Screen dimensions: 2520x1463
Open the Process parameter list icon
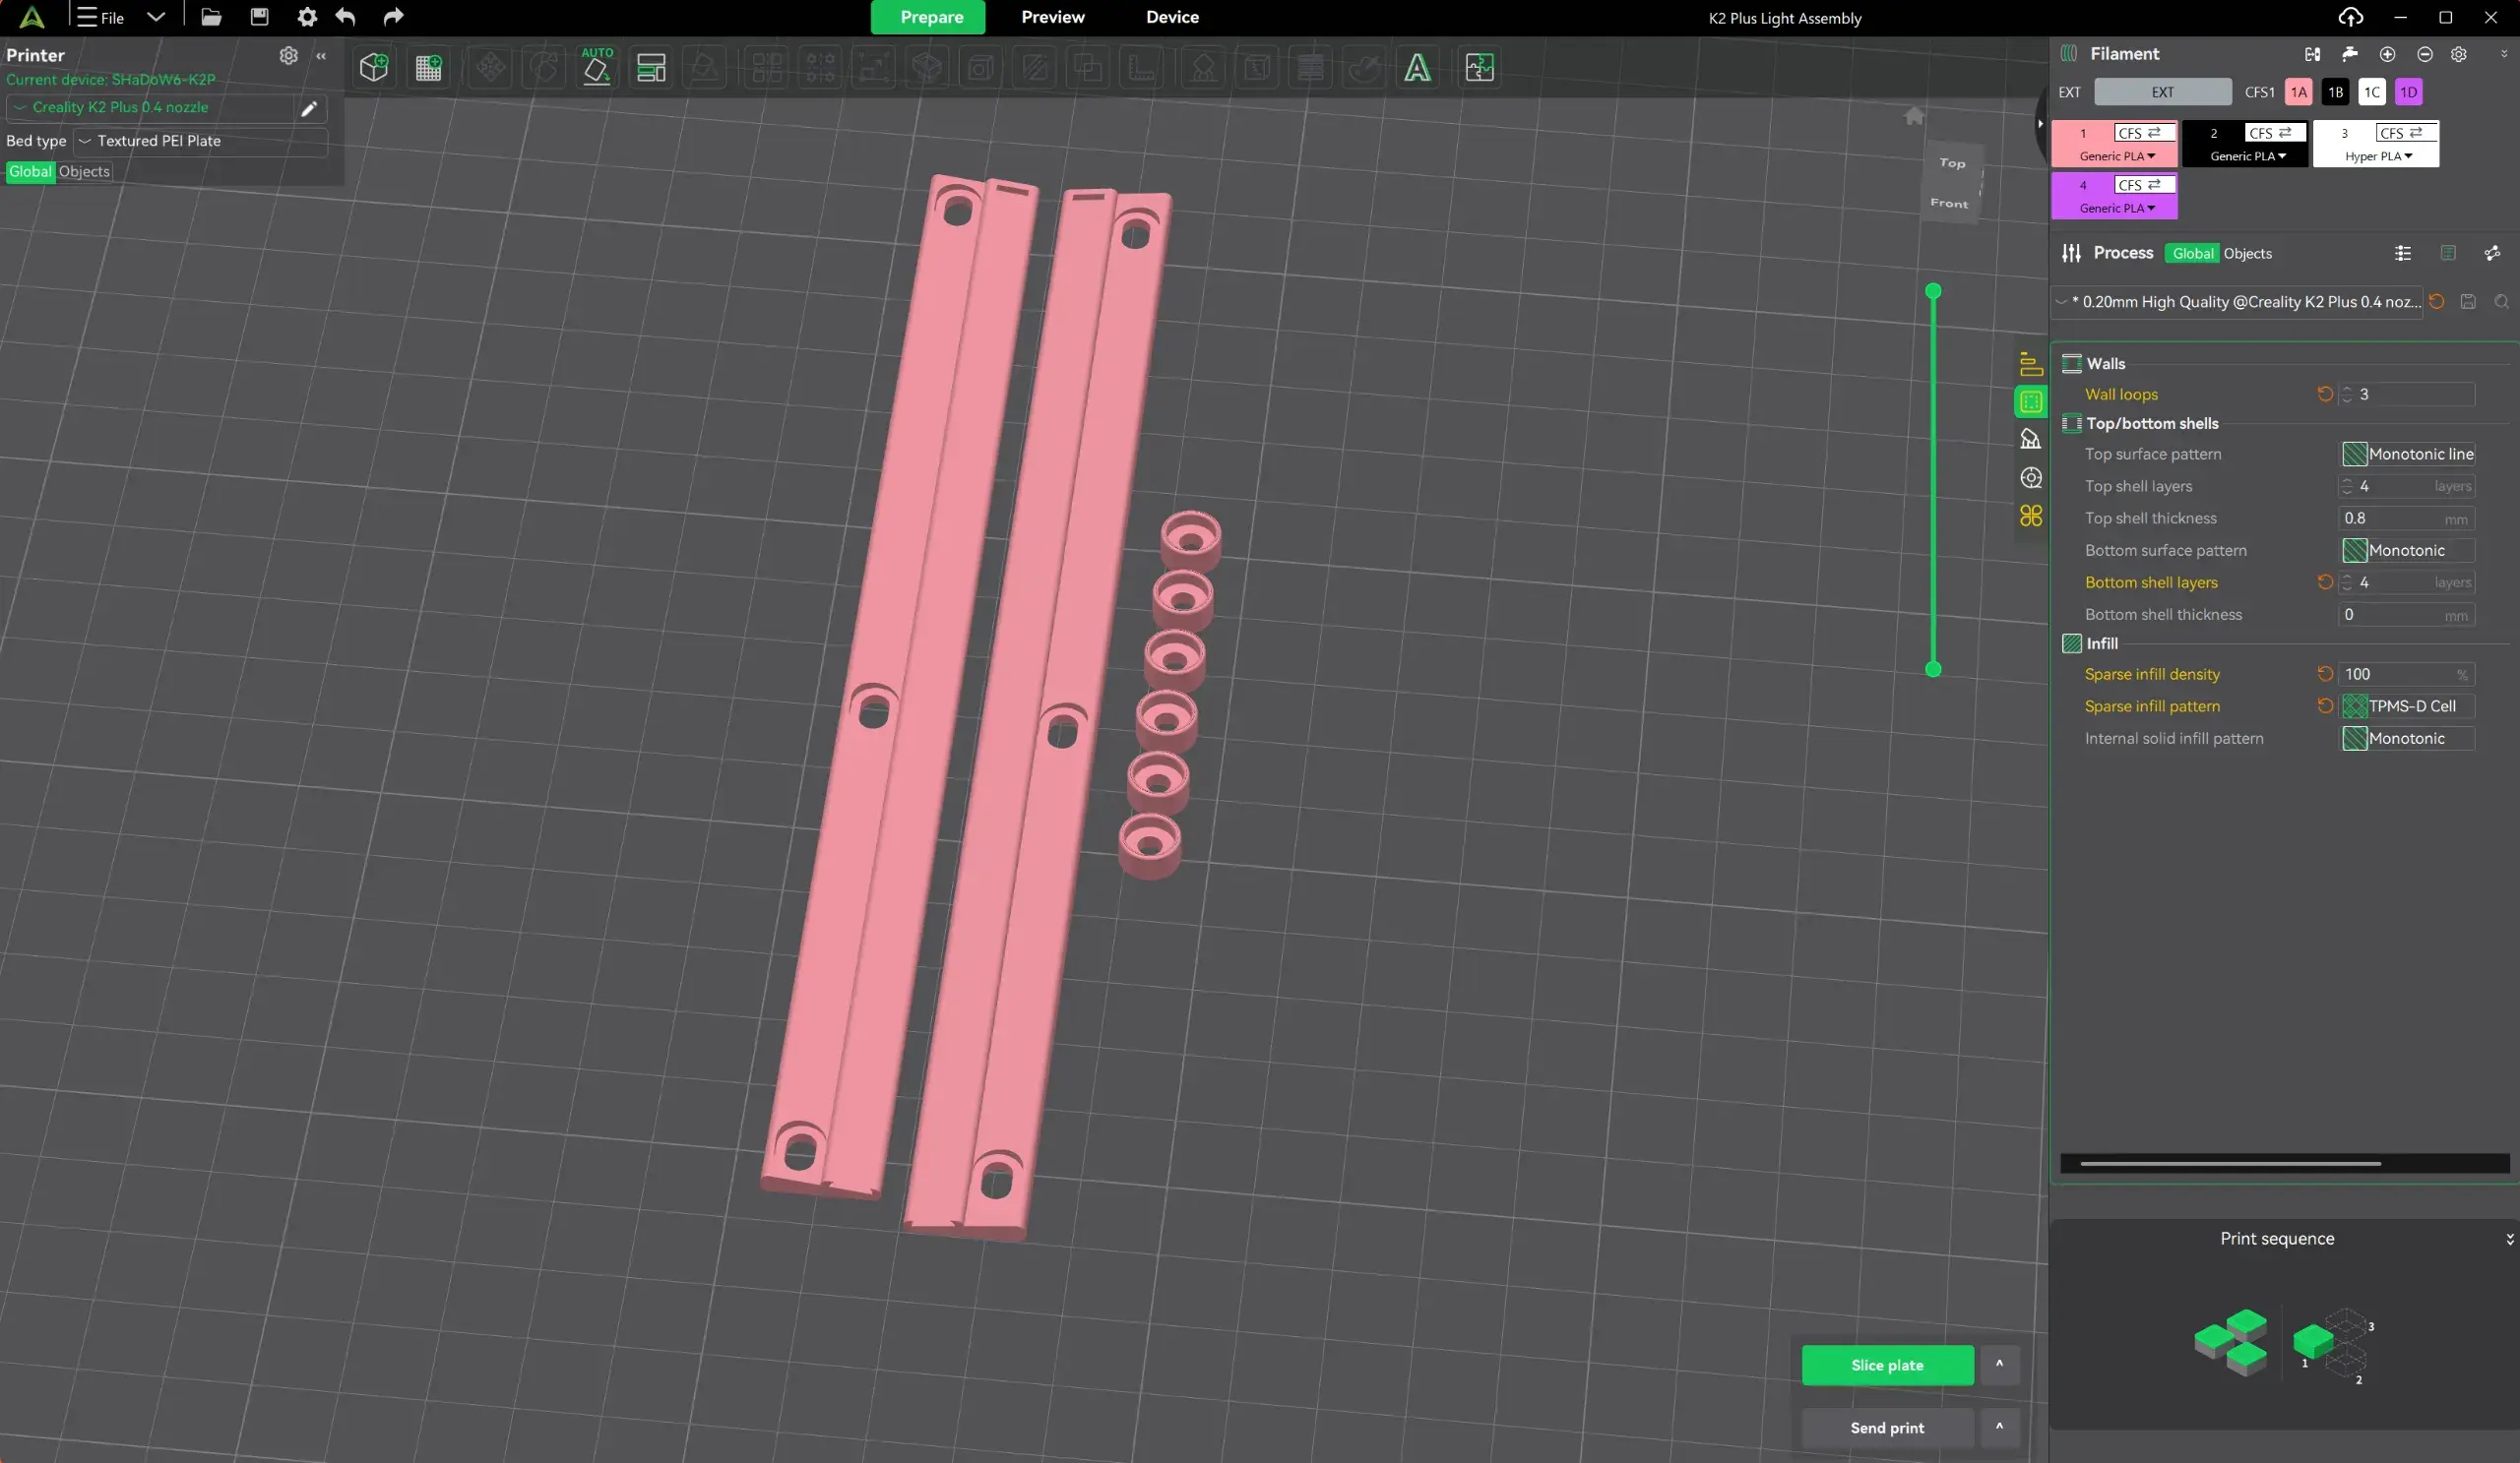tap(2404, 253)
